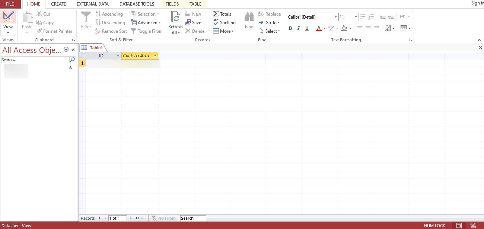Open the Font size dropdown
Viewport: 484px width, 229px height.
coord(356,17)
